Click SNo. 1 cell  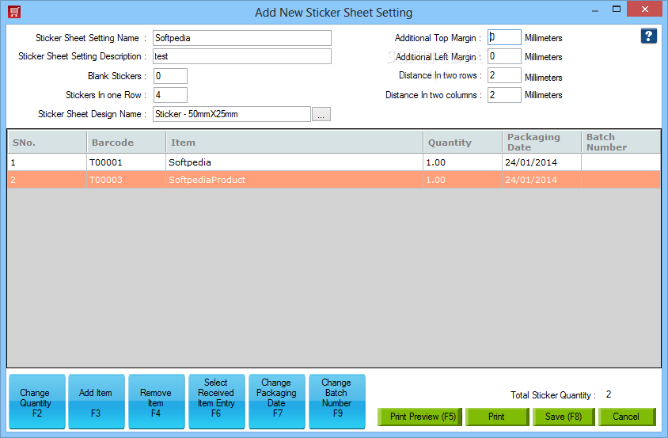[x=47, y=162]
